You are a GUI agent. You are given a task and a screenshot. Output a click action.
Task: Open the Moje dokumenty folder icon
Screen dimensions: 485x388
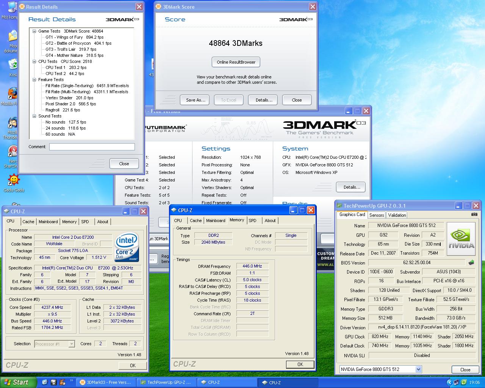pyautogui.click(x=13, y=36)
